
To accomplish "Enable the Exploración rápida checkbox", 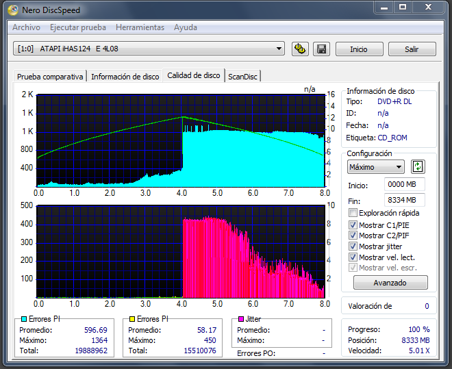I will (x=353, y=214).
